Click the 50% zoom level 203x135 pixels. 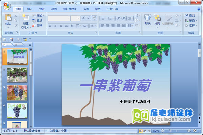156,131
